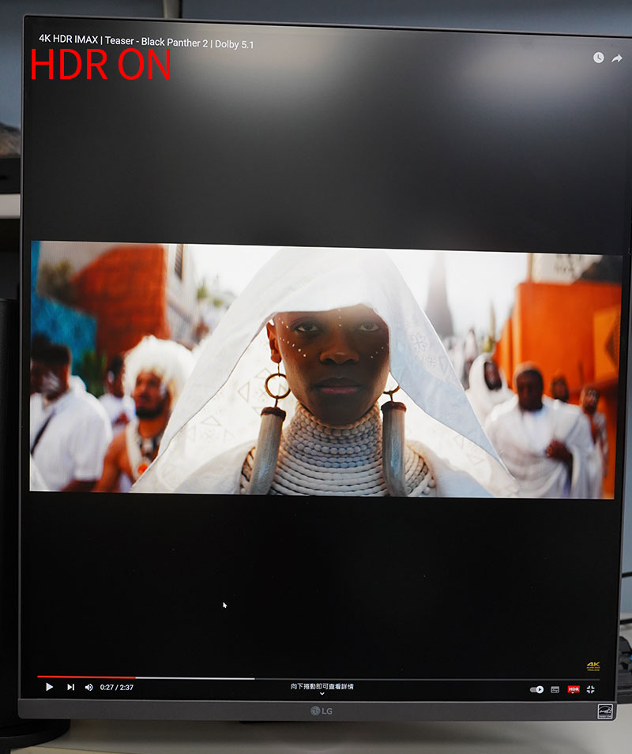Skip to the next video
Screen dimensions: 632x754
click(70, 687)
